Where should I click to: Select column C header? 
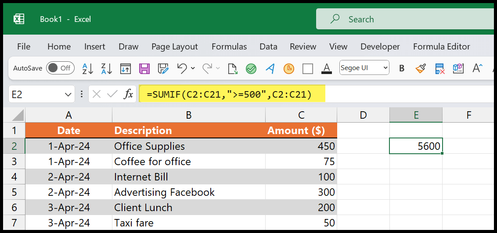[301, 115]
